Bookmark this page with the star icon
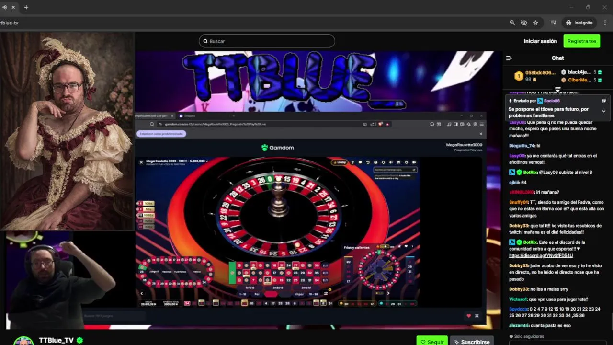Viewport: 613px width, 345px height. (535, 23)
